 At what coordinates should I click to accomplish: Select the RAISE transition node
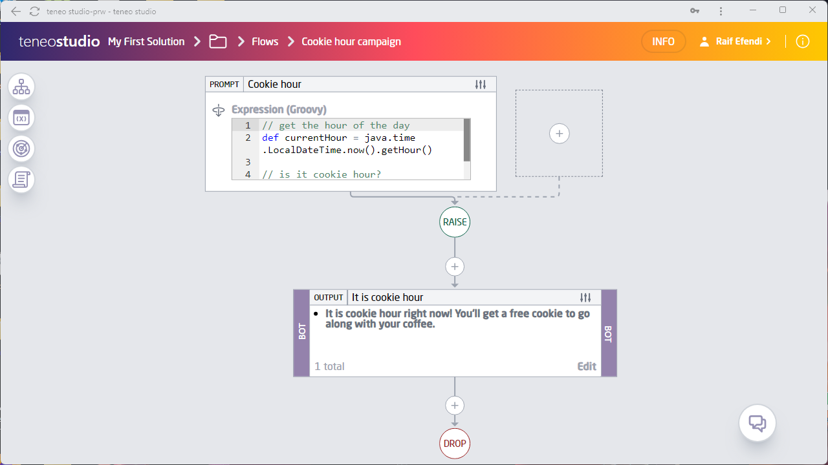[455, 222]
